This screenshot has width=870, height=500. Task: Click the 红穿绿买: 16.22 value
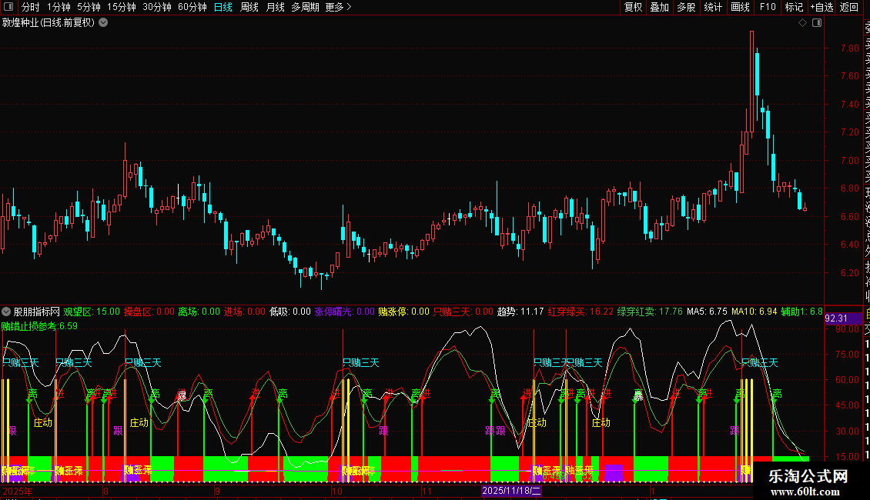pyautogui.click(x=581, y=312)
